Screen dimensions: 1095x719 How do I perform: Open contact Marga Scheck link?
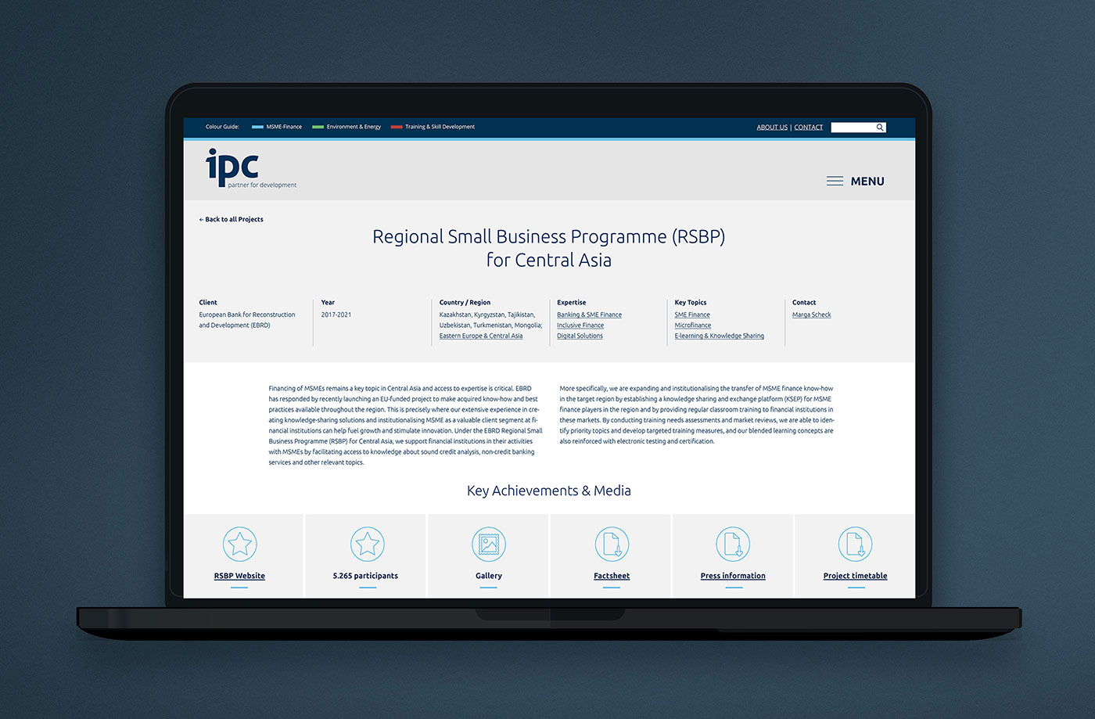pos(812,315)
